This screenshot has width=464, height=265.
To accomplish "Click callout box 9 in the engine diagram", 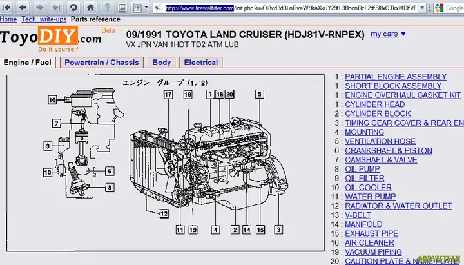I will tap(48, 146).
